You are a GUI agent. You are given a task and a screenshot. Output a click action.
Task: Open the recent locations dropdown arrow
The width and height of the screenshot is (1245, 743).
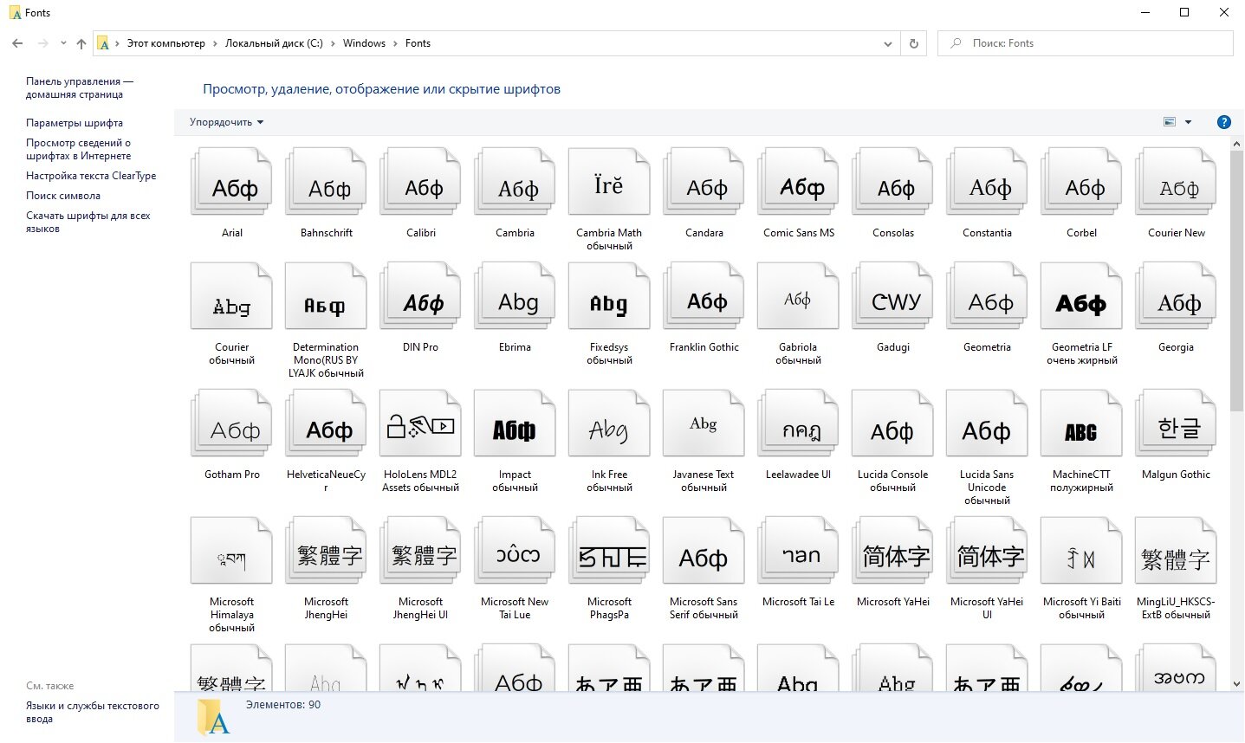(63, 43)
